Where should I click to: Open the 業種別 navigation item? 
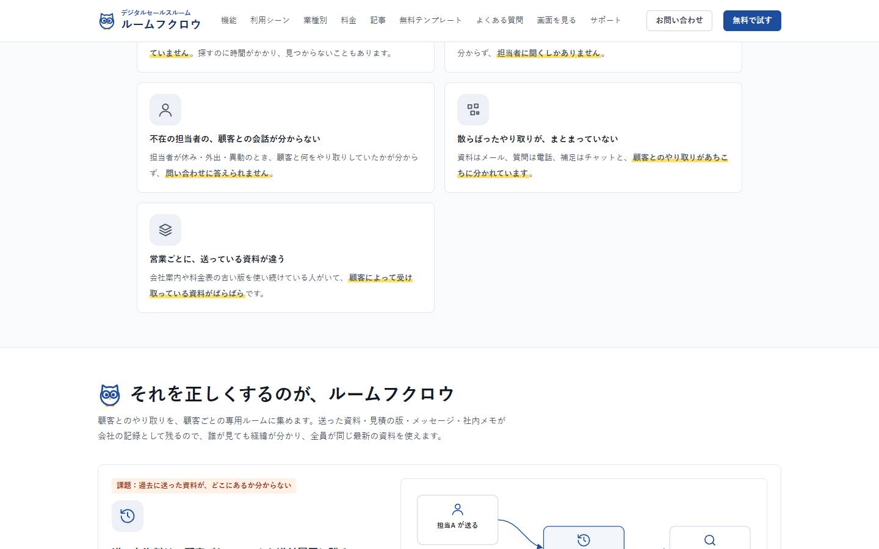click(x=315, y=20)
